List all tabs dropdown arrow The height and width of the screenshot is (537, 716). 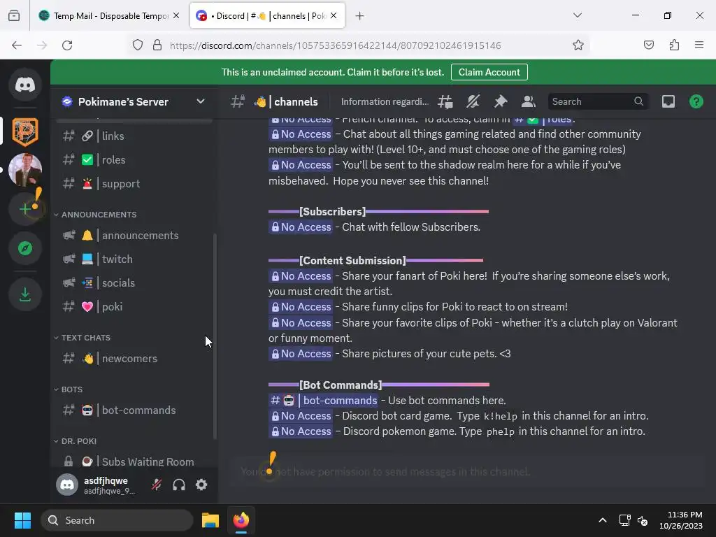pyautogui.click(x=578, y=15)
